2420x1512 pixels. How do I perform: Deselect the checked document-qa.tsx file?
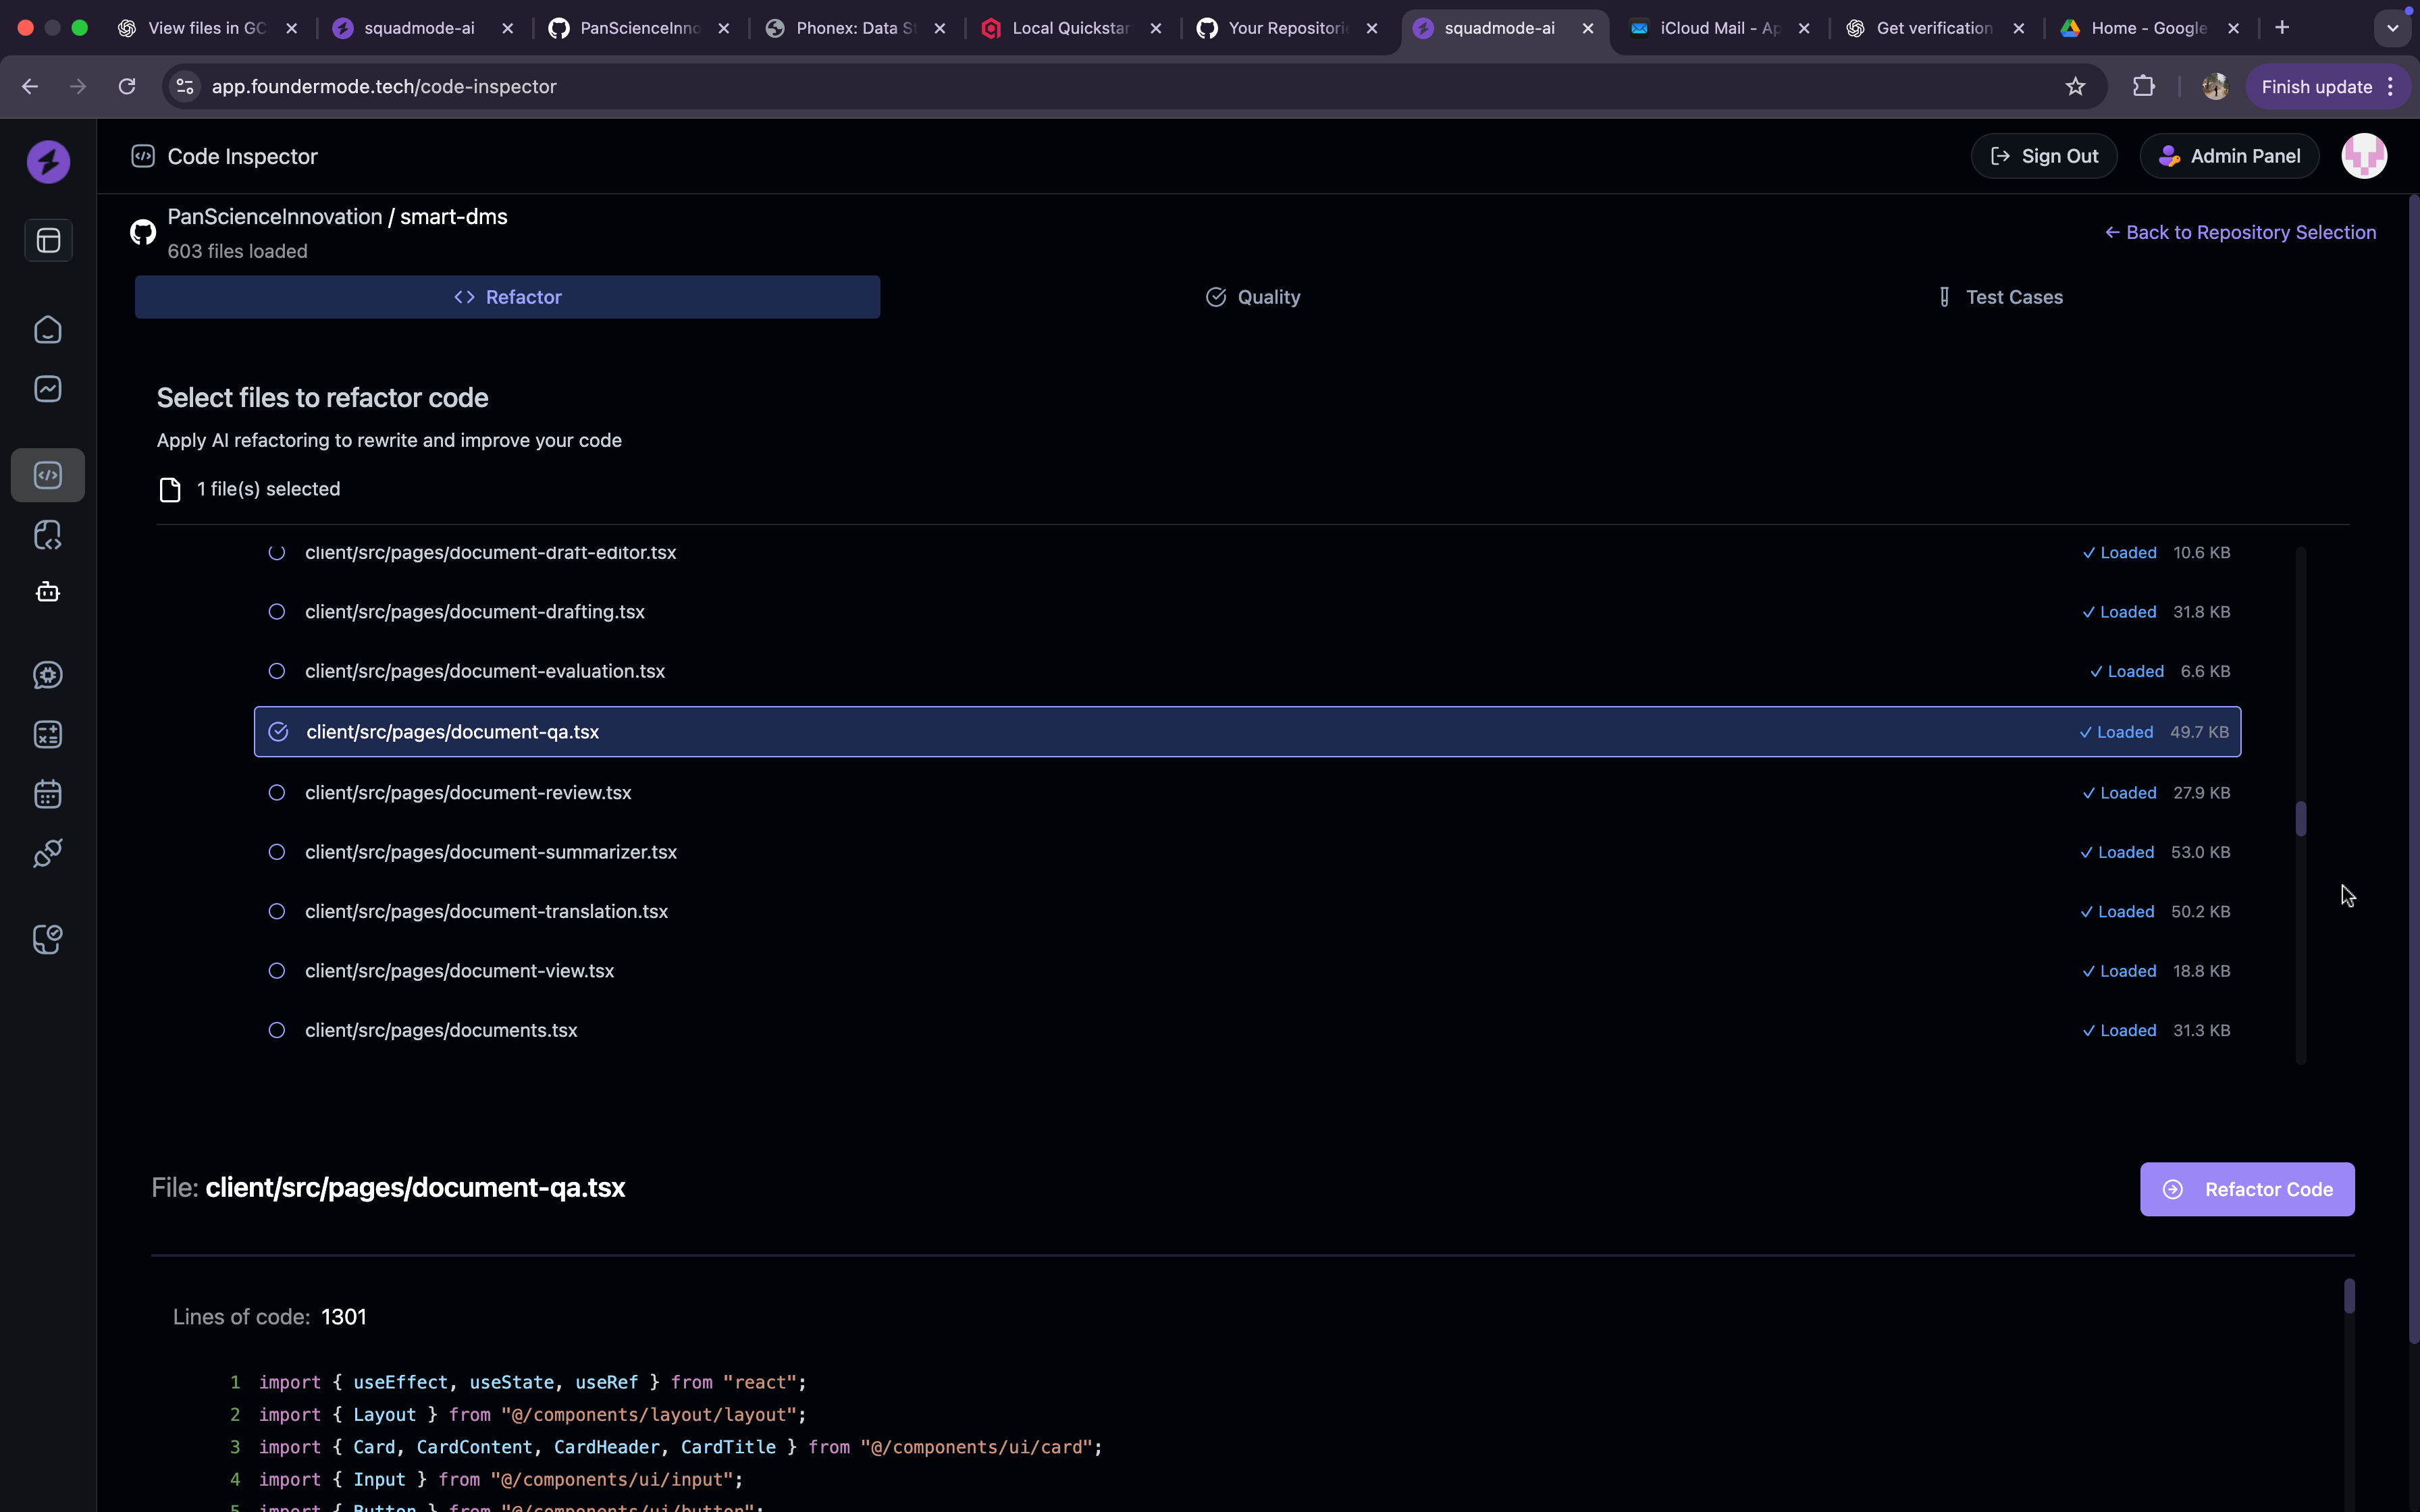click(279, 732)
